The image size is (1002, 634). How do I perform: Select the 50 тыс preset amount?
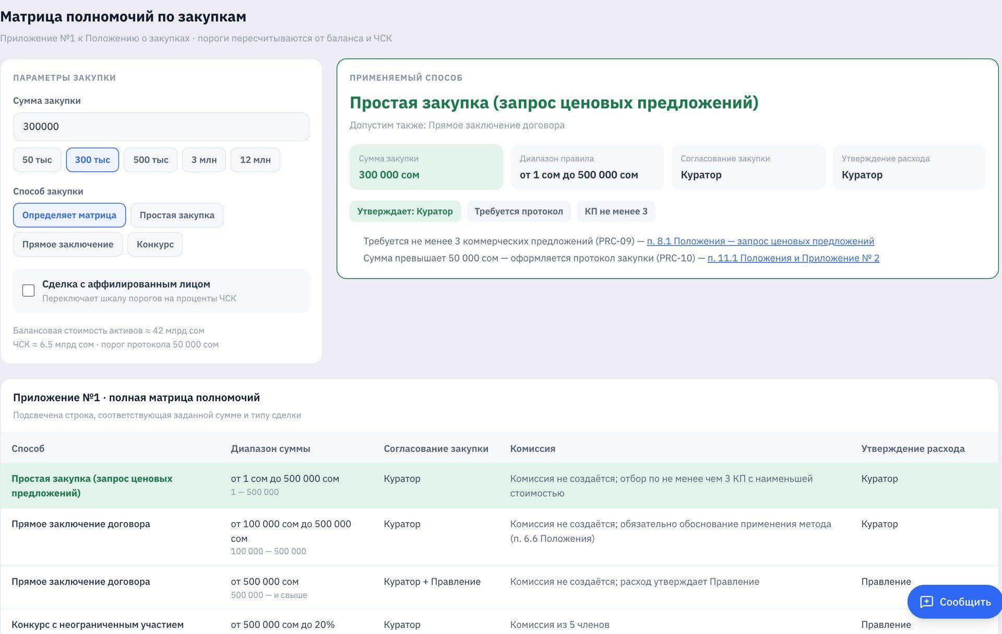tap(37, 160)
